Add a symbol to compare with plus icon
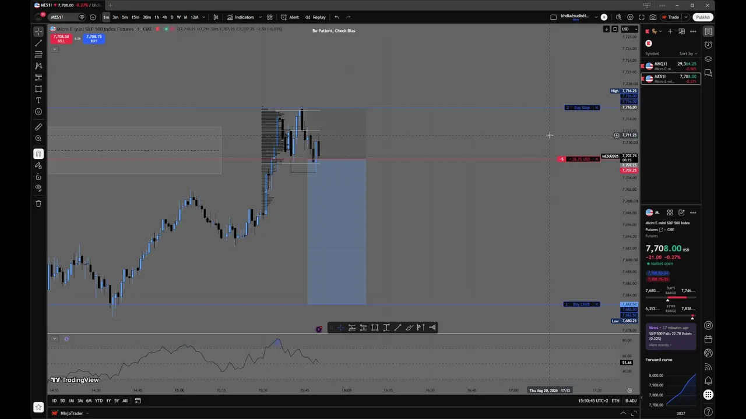Screen dimensions: 746x419 pos(93,17)
